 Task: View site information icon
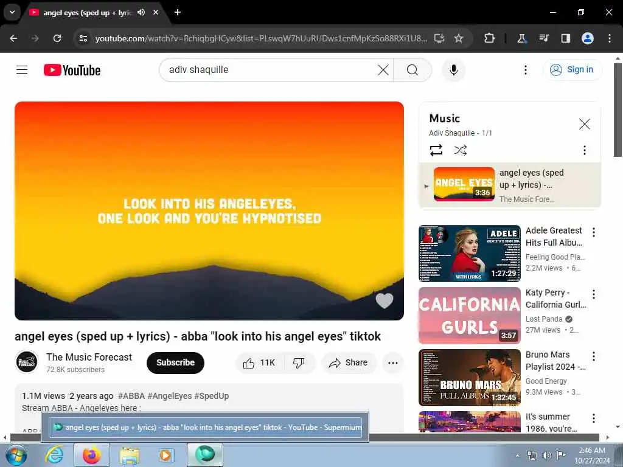[x=83, y=38]
